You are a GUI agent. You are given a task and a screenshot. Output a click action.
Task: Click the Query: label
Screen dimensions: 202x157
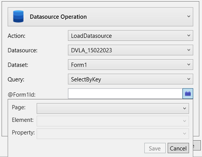click(16, 79)
